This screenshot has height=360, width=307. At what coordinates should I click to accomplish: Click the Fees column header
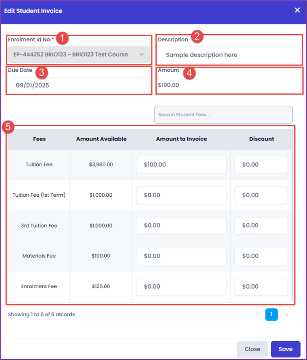tap(39, 139)
